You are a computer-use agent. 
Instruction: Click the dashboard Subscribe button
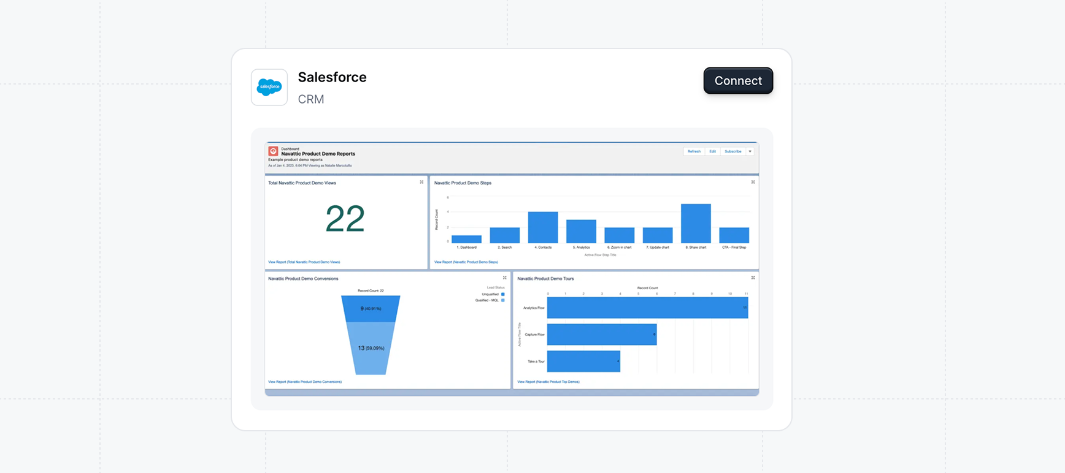733,151
